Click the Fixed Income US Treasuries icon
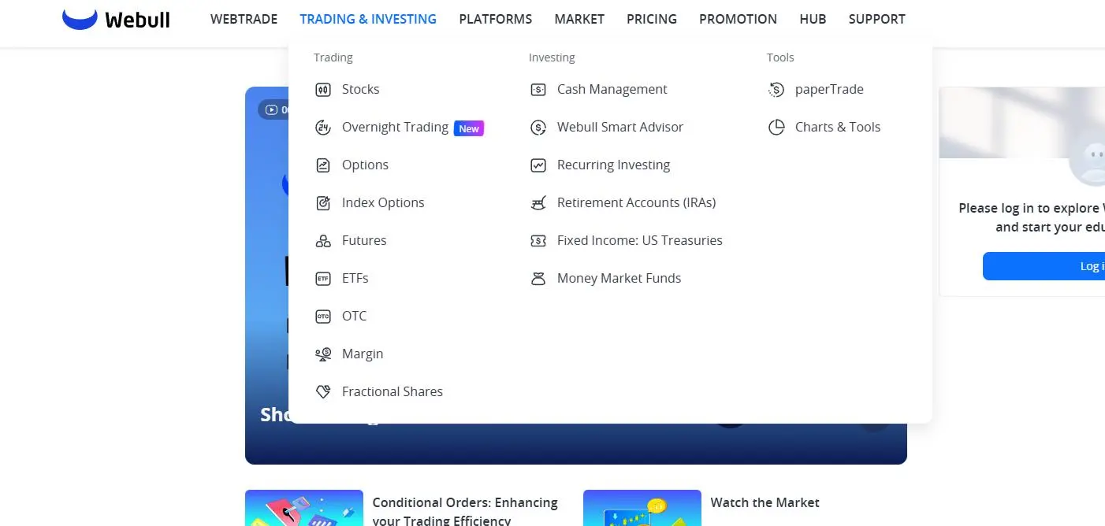This screenshot has height=526, width=1105. [x=538, y=241]
